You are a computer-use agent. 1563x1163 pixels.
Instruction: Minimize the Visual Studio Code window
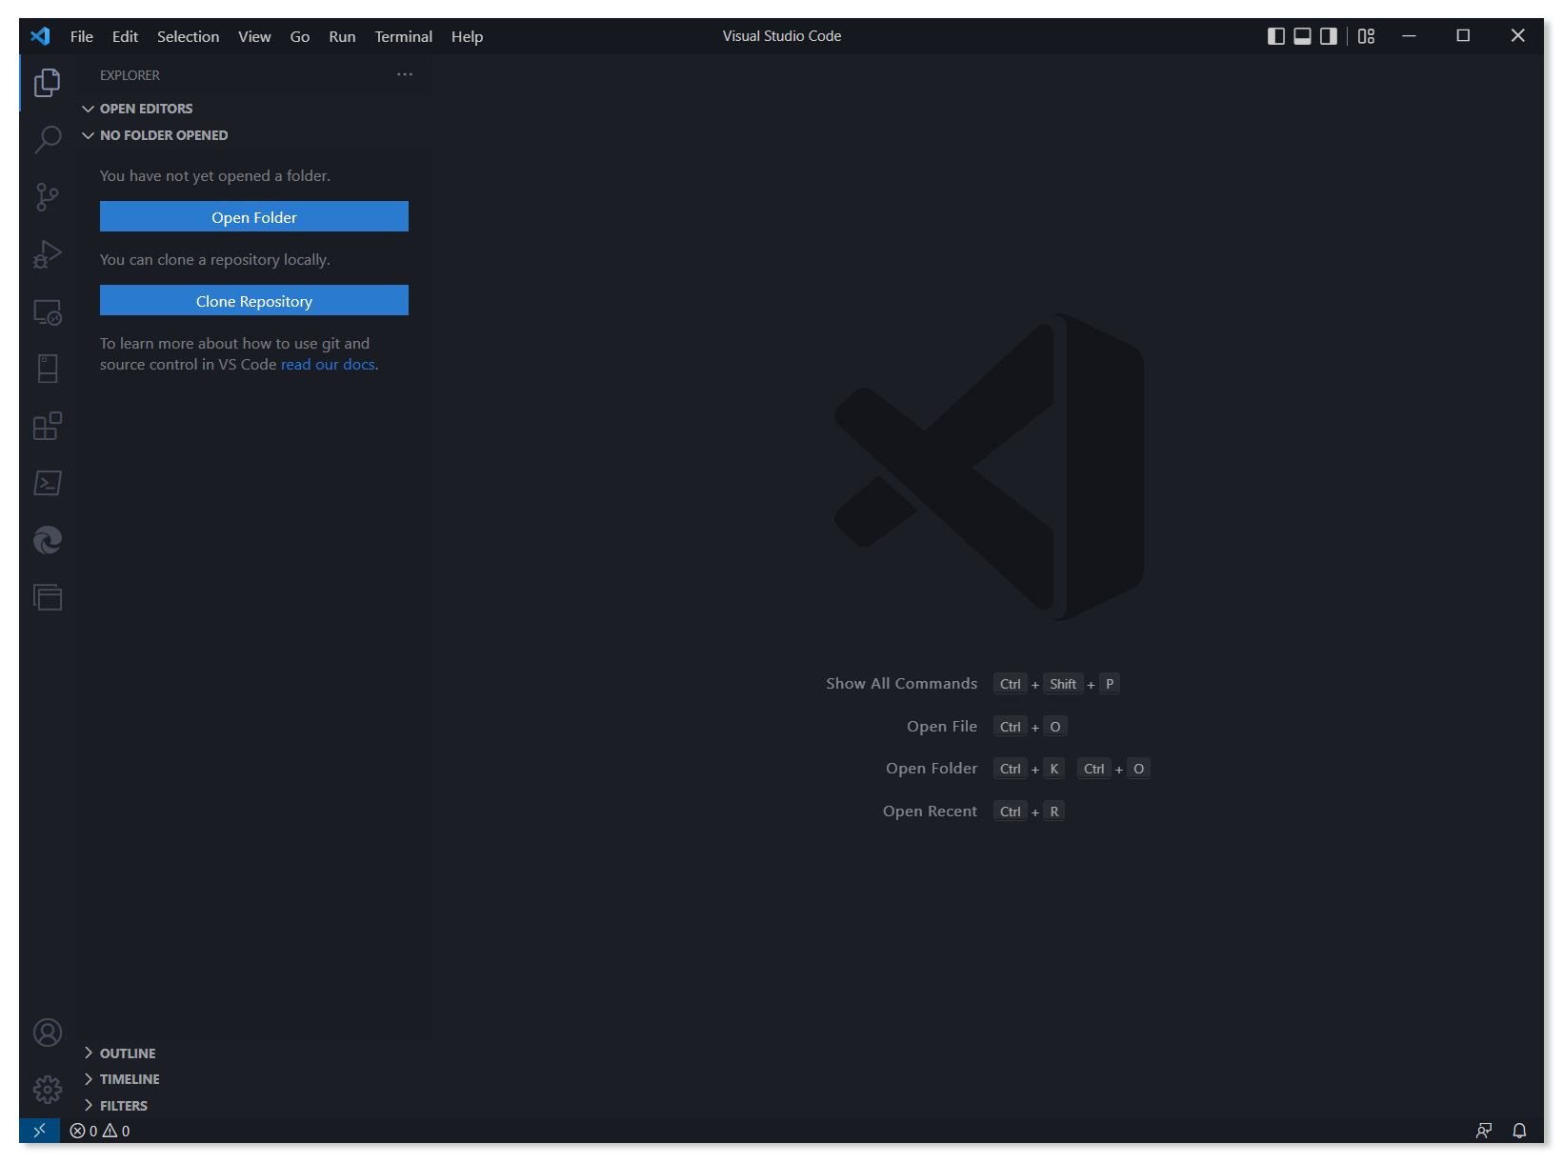tap(1409, 36)
